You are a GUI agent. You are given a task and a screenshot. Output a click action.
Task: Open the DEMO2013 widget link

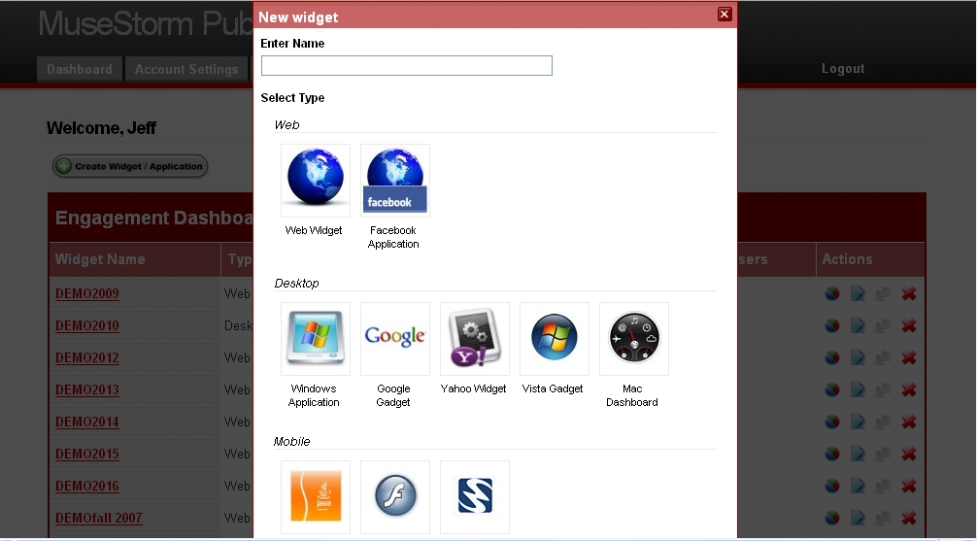87,389
